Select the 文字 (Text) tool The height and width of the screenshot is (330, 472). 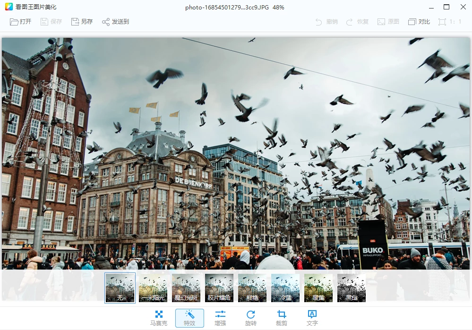[312, 318]
